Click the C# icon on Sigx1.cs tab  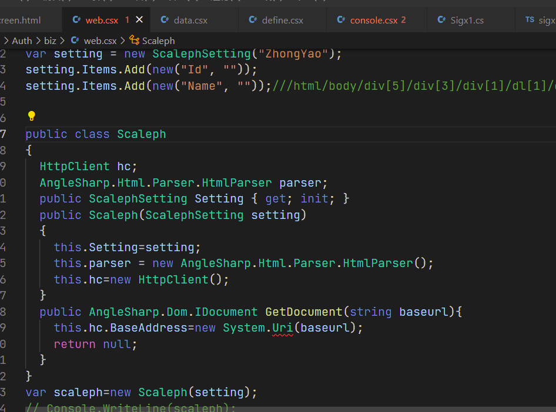pos(441,20)
